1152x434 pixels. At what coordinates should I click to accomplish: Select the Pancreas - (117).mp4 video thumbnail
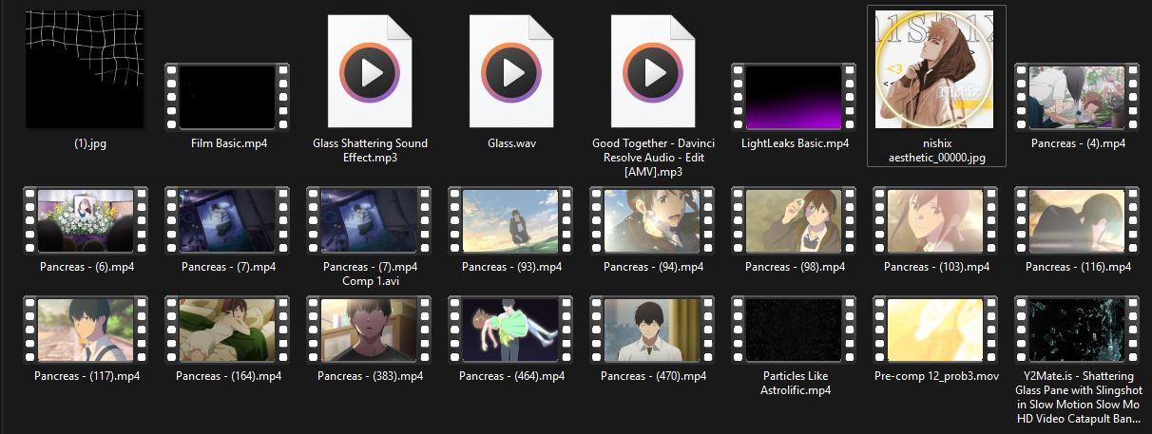pyautogui.click(x=86, y=330)
